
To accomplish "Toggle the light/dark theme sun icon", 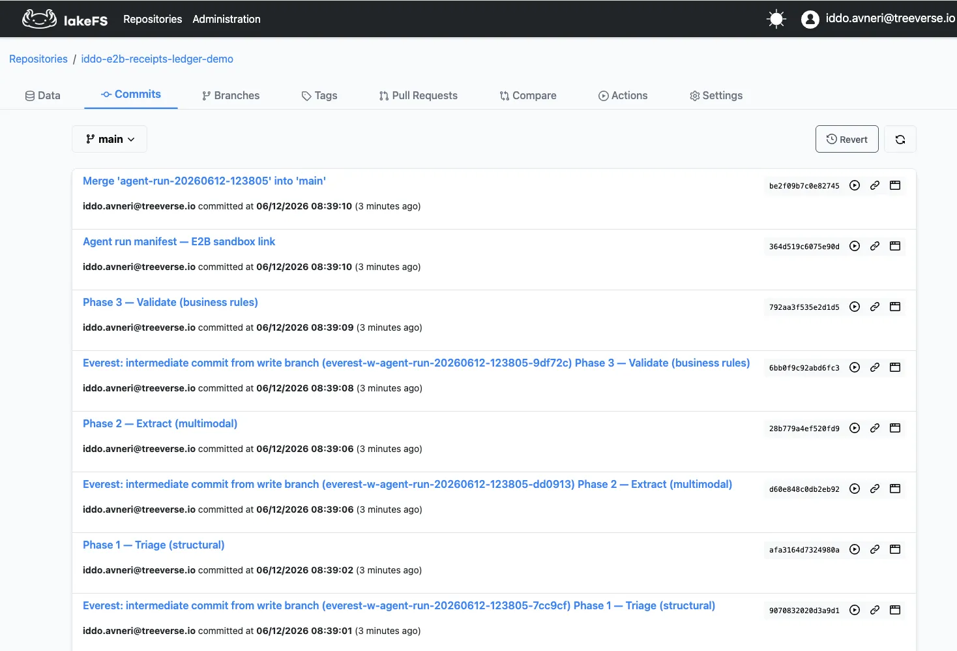I will pos(776,19).
